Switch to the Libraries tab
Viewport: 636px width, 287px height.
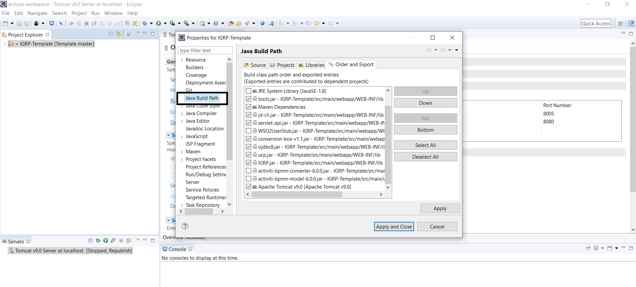point(311,65)
